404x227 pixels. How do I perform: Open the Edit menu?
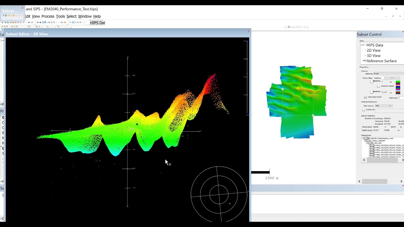(27, 16)
